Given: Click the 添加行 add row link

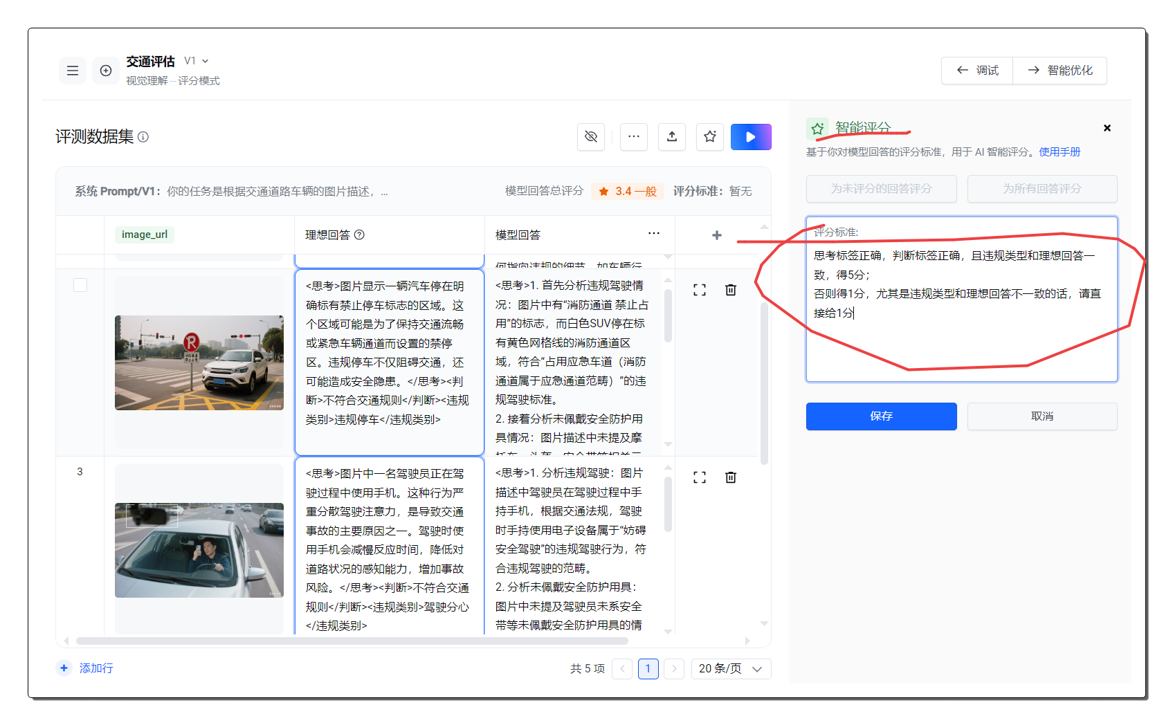Looking at the screenshot, I should (x=85, y=668).
